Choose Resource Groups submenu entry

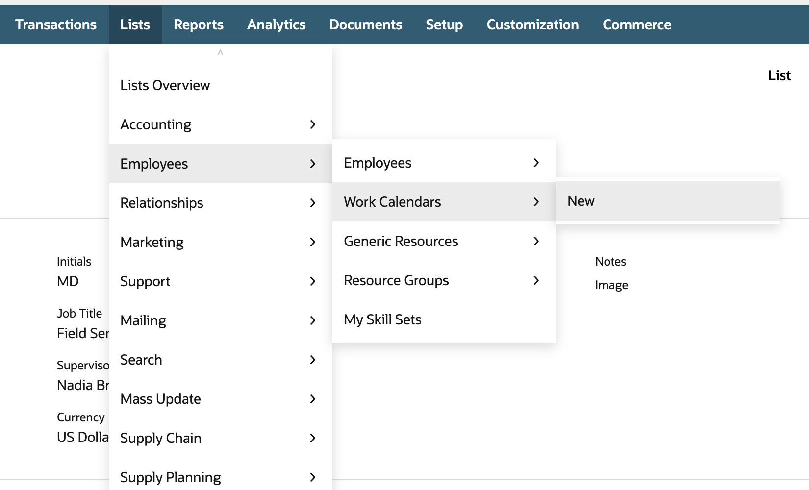tap(444, 280)
